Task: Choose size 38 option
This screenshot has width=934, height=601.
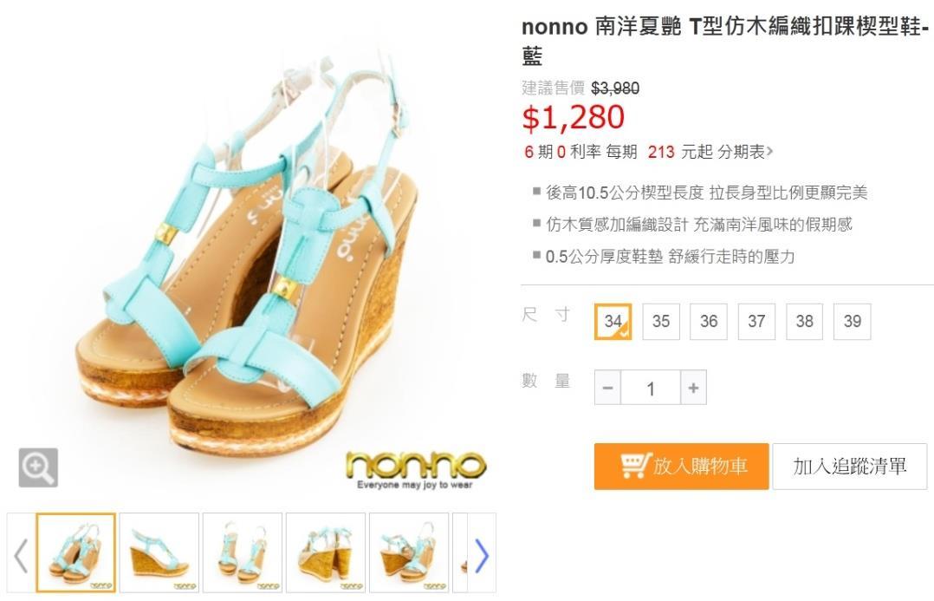Action: click(x=805, y=322)
